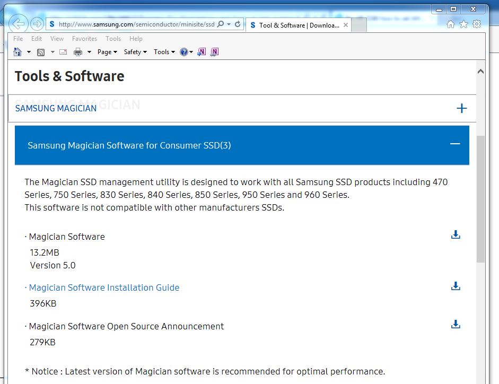499x384 pixels.
Task: Click the Print icon in the command bar
Action: coord(77,52)
